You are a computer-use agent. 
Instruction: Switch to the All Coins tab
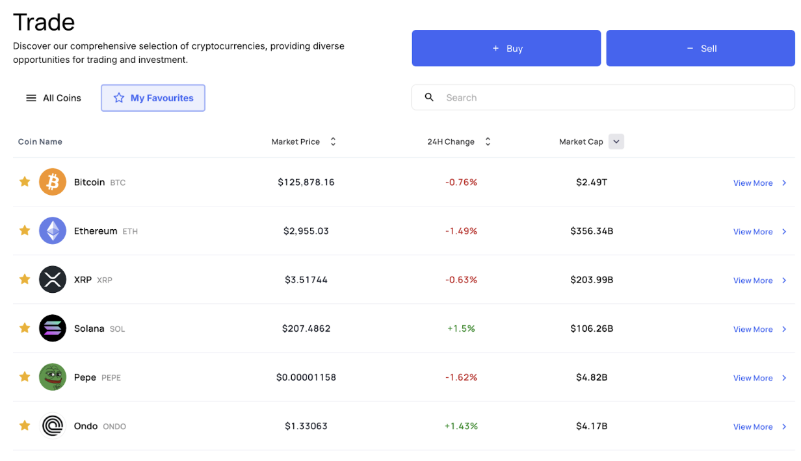(53, 98)
